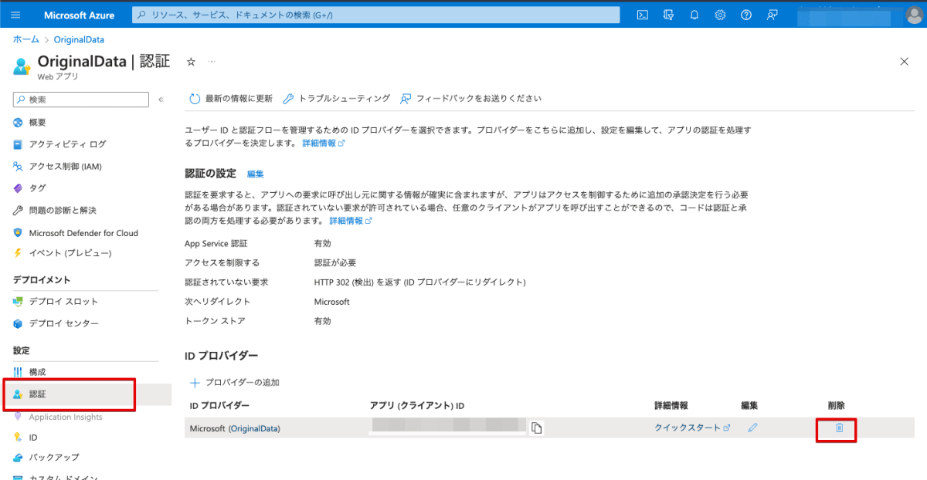
Task: Edit Microsoft provider with pencil icon
Action: [x=752, y=428]
